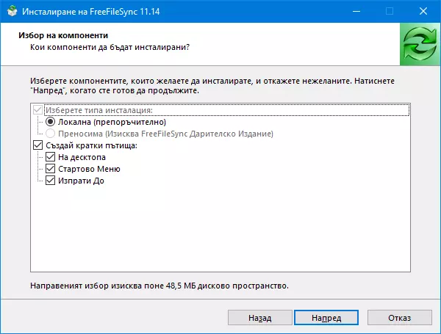Toggle the Изберете типа инсталация checkbox
Screen dimensions: 441x334
[x=37, y=110]
